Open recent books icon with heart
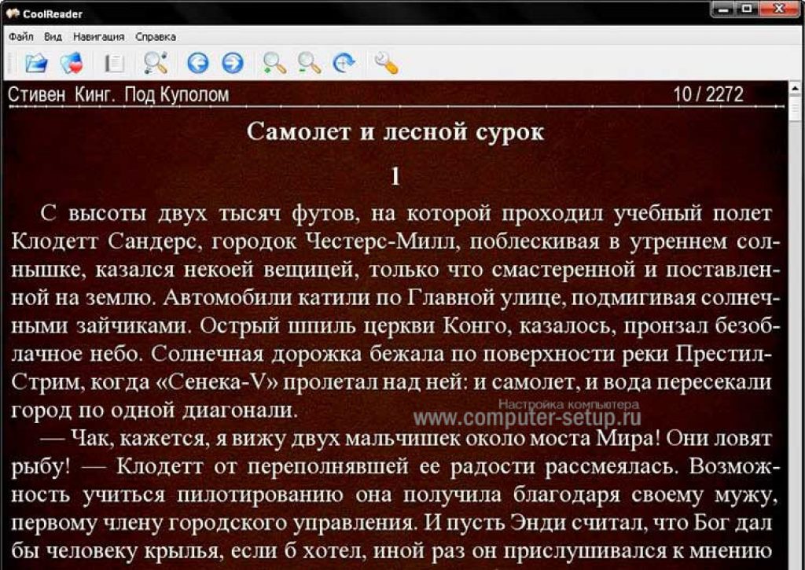 click(x=72, y=64)
